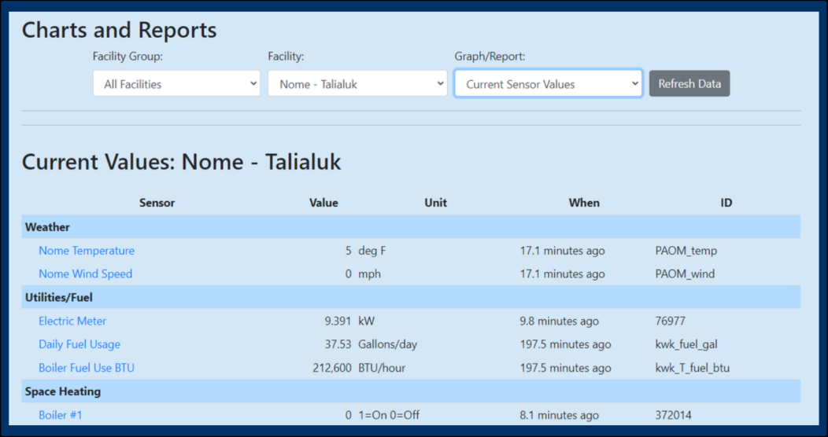Click the Value column header
Image resolution: width=828 pixels, height=437 pixels.
[x=323, y=203]
